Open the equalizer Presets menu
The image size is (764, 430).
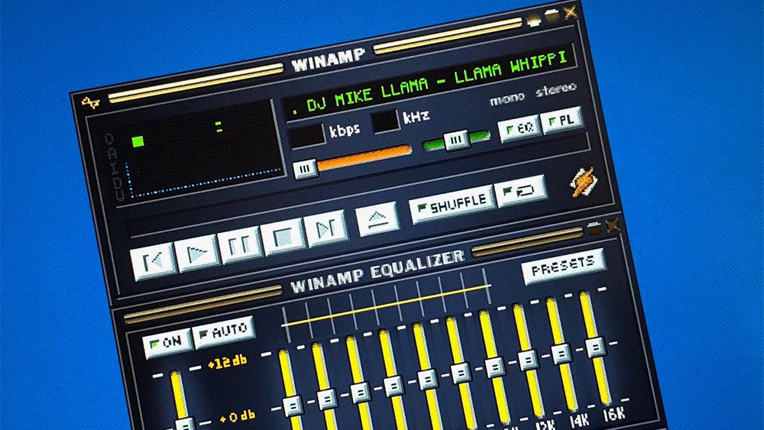tap(564, 266)
